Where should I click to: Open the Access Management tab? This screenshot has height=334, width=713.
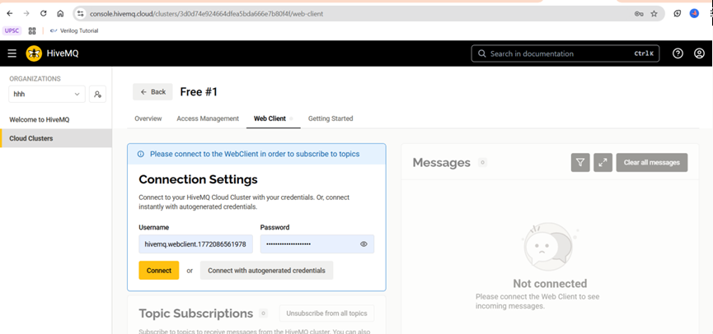click(208, 118)
